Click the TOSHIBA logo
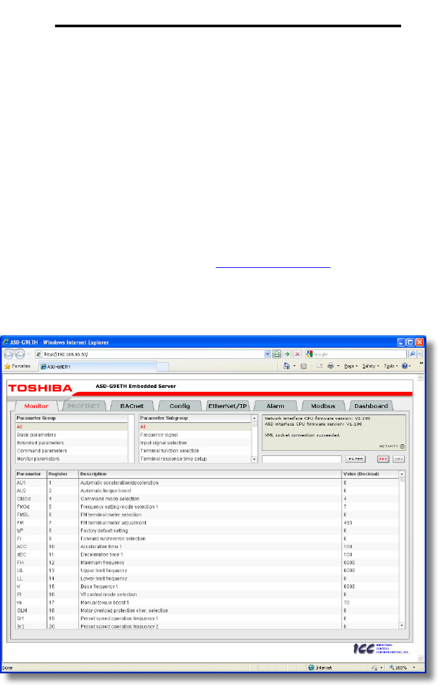 pos(40,389)
